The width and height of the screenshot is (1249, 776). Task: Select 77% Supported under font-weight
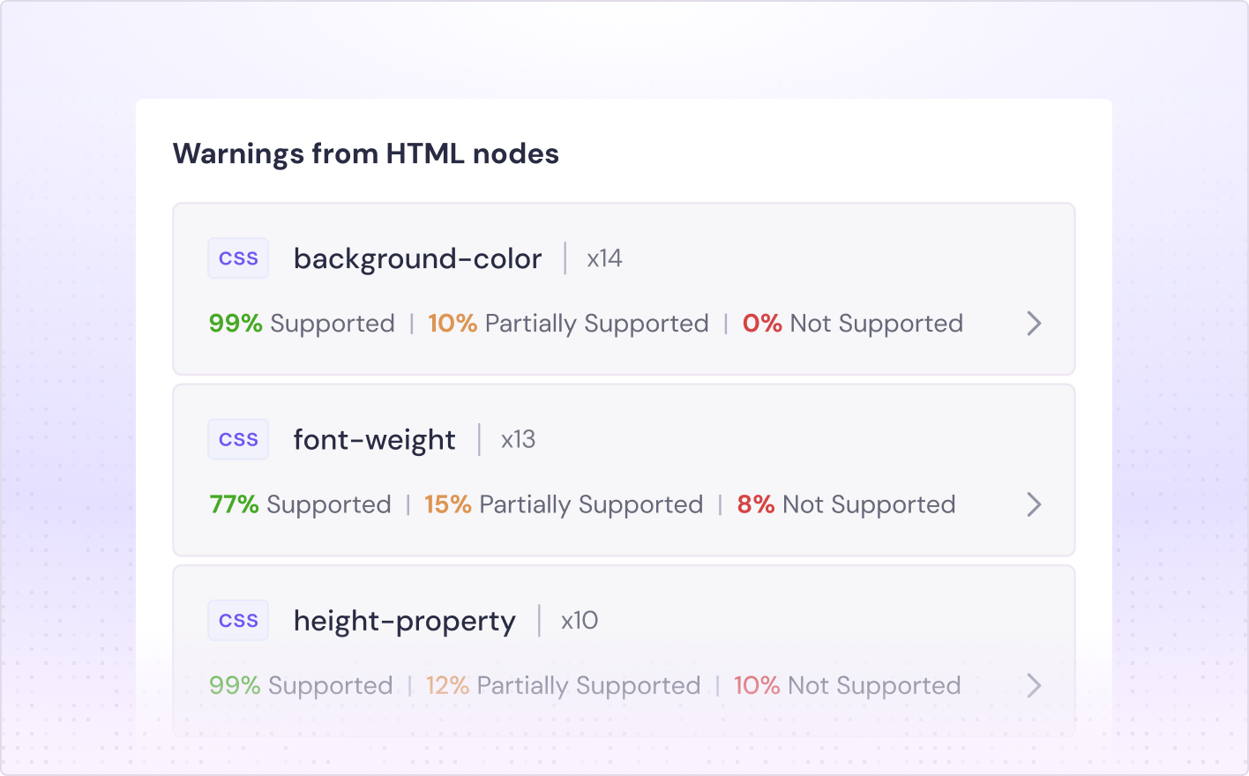[300, 504]
